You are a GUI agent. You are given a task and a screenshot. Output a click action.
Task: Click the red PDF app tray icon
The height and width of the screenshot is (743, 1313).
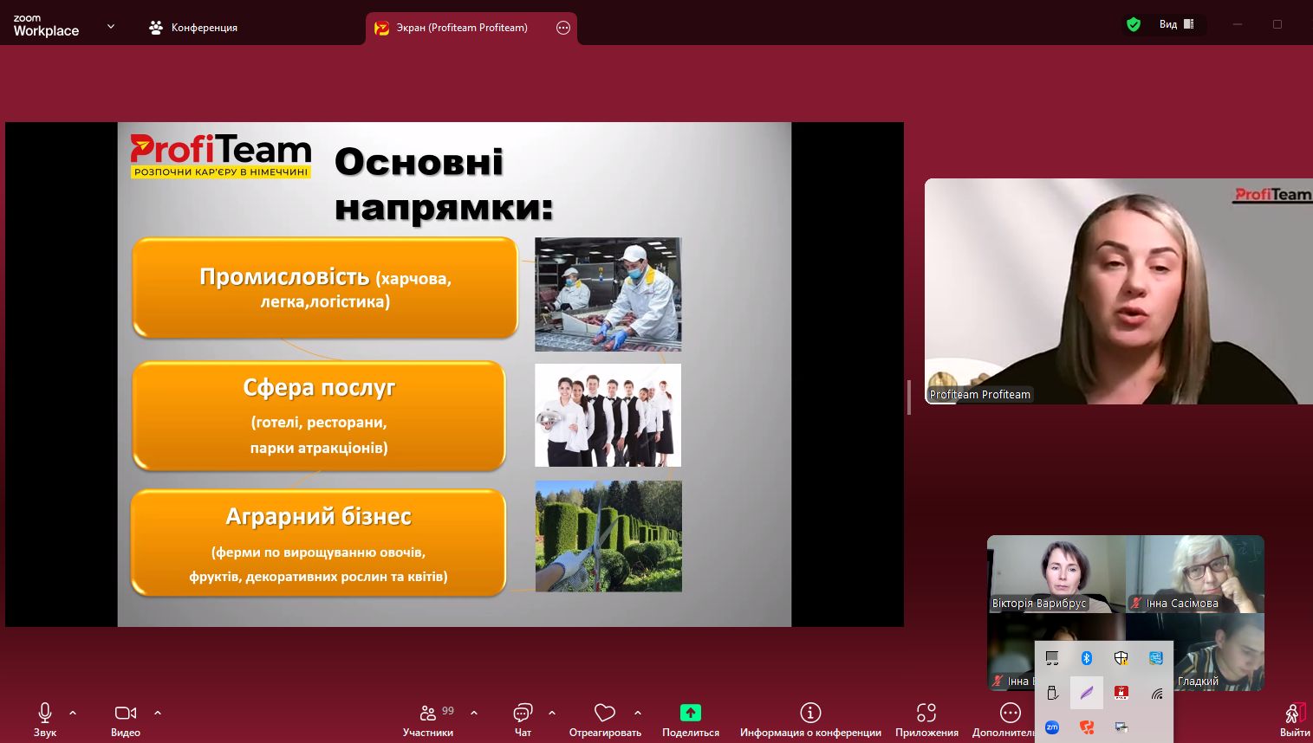1121,693
